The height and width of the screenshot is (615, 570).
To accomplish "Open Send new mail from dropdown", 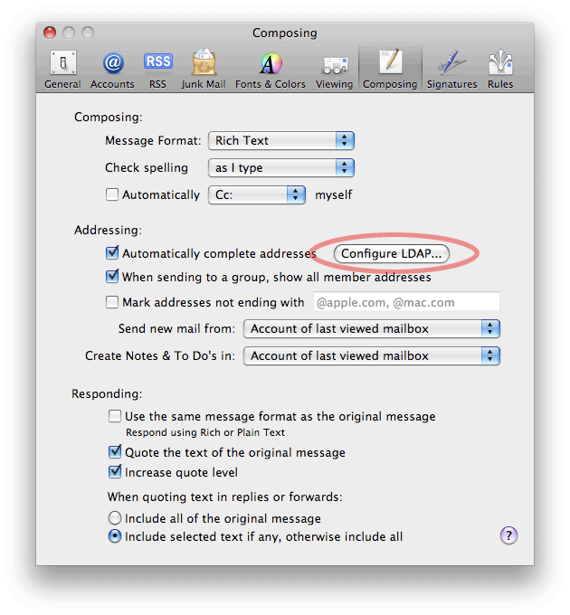I will [x=371, y=328].
